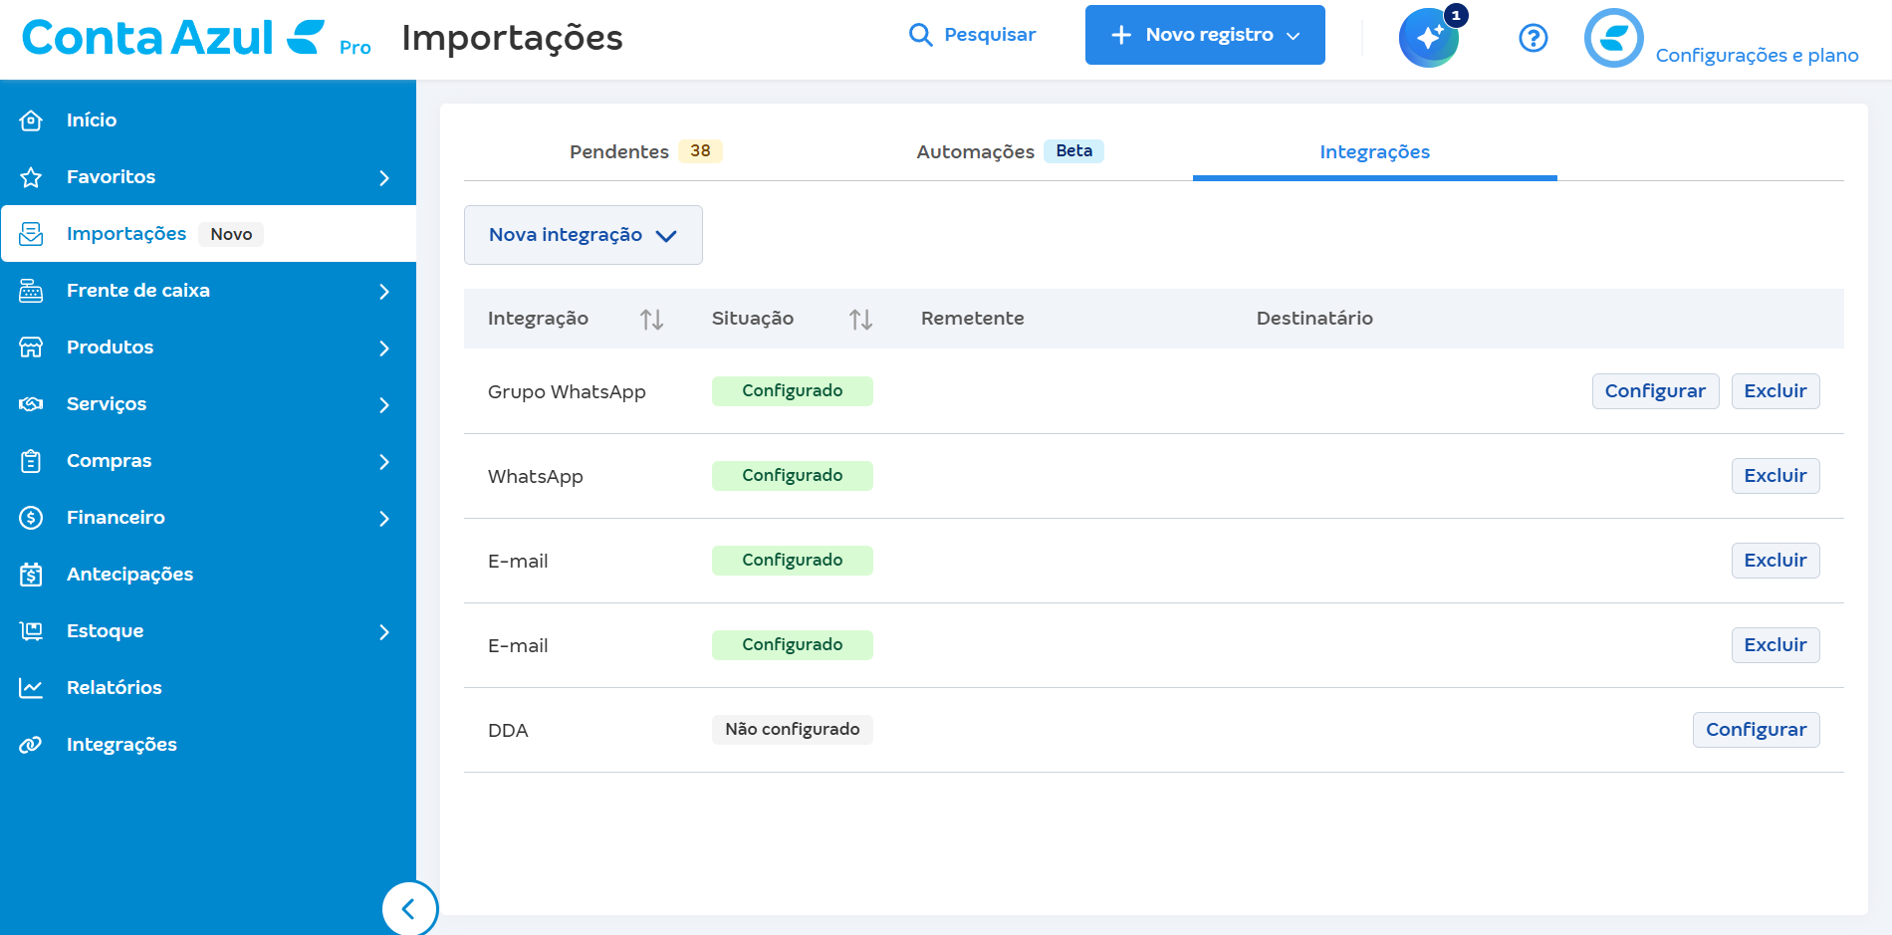Expand the Compras submenu chevron
The height and width of the screenshot is (935, 1892).
click(x=384, y=462)
